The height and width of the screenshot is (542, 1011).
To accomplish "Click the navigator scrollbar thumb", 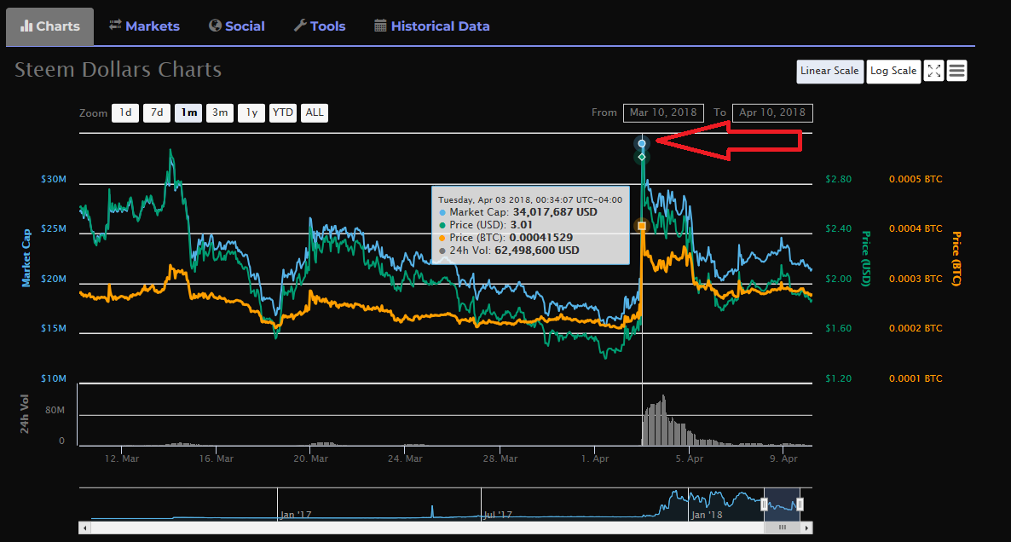I will (x=782, y=528).
